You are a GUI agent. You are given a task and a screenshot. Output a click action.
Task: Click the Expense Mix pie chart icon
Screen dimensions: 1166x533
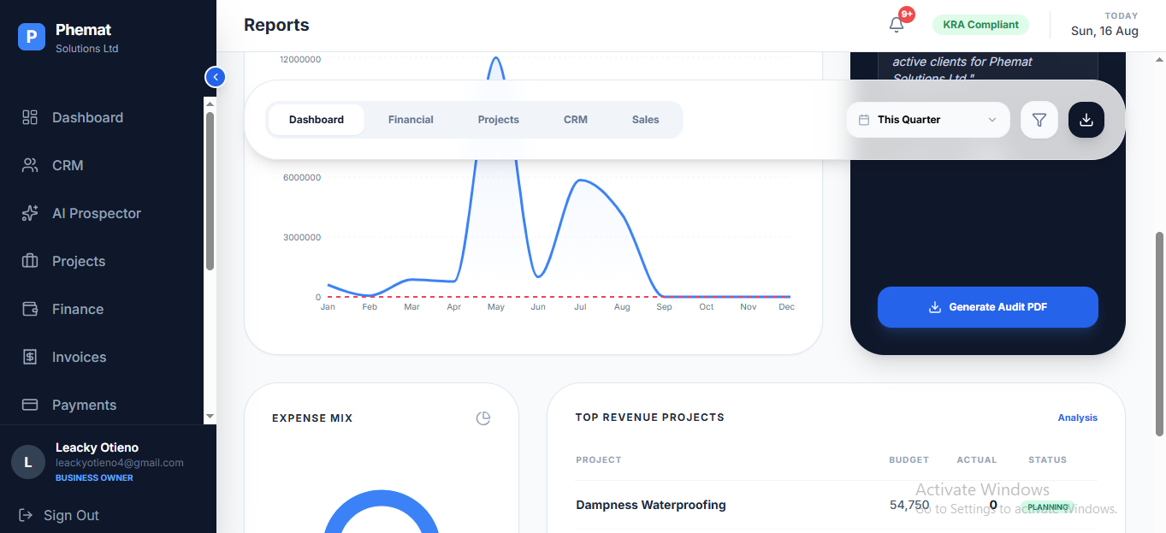coord(483,418)
